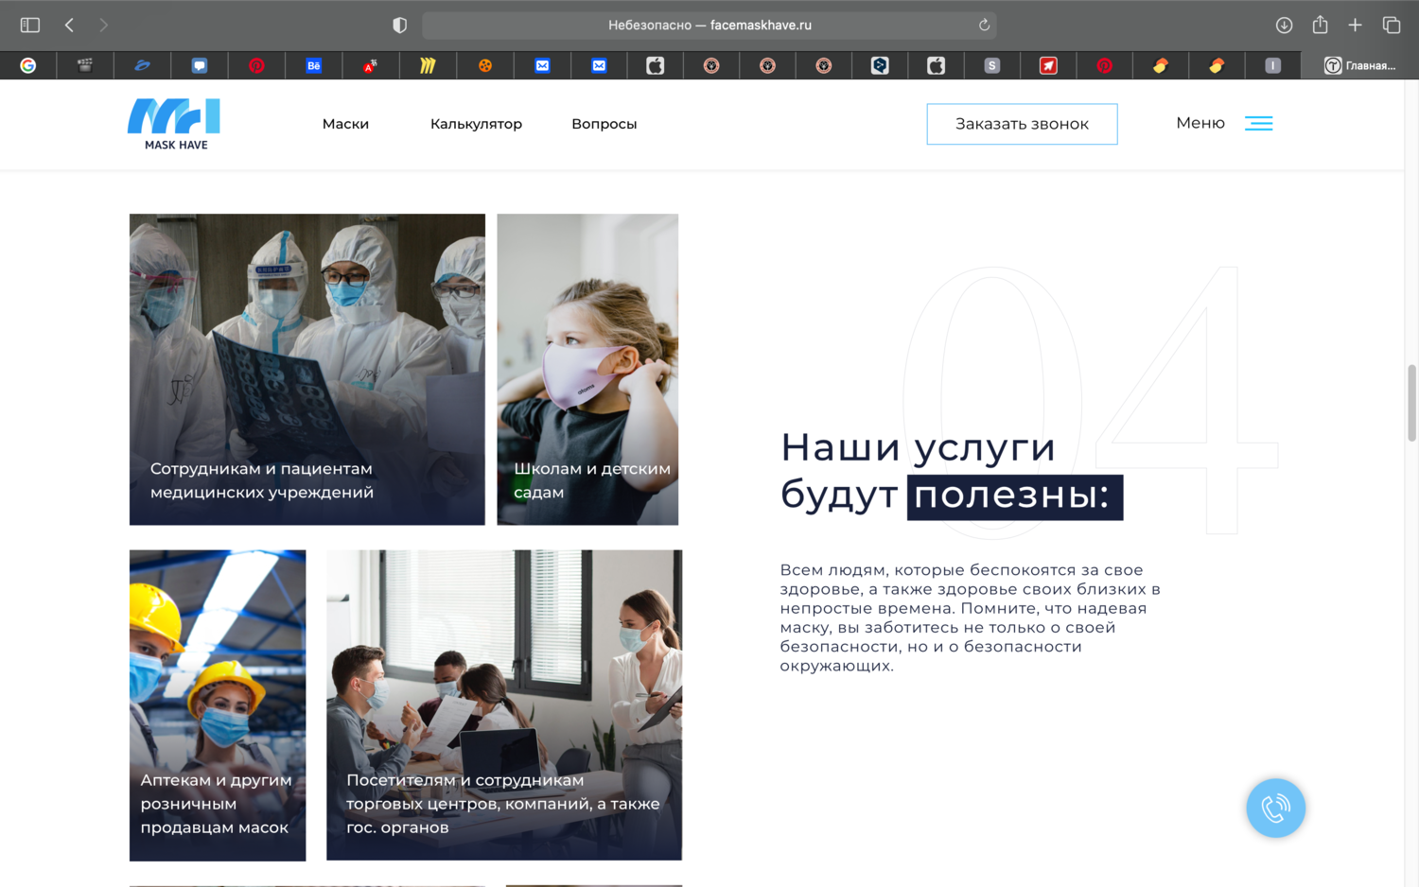Open the Share icon in the toolbar
Screen dimensions: 1419x887
(1320, 25)
